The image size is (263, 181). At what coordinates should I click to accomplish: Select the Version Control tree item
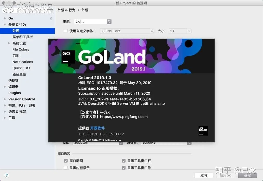[22, 99]
